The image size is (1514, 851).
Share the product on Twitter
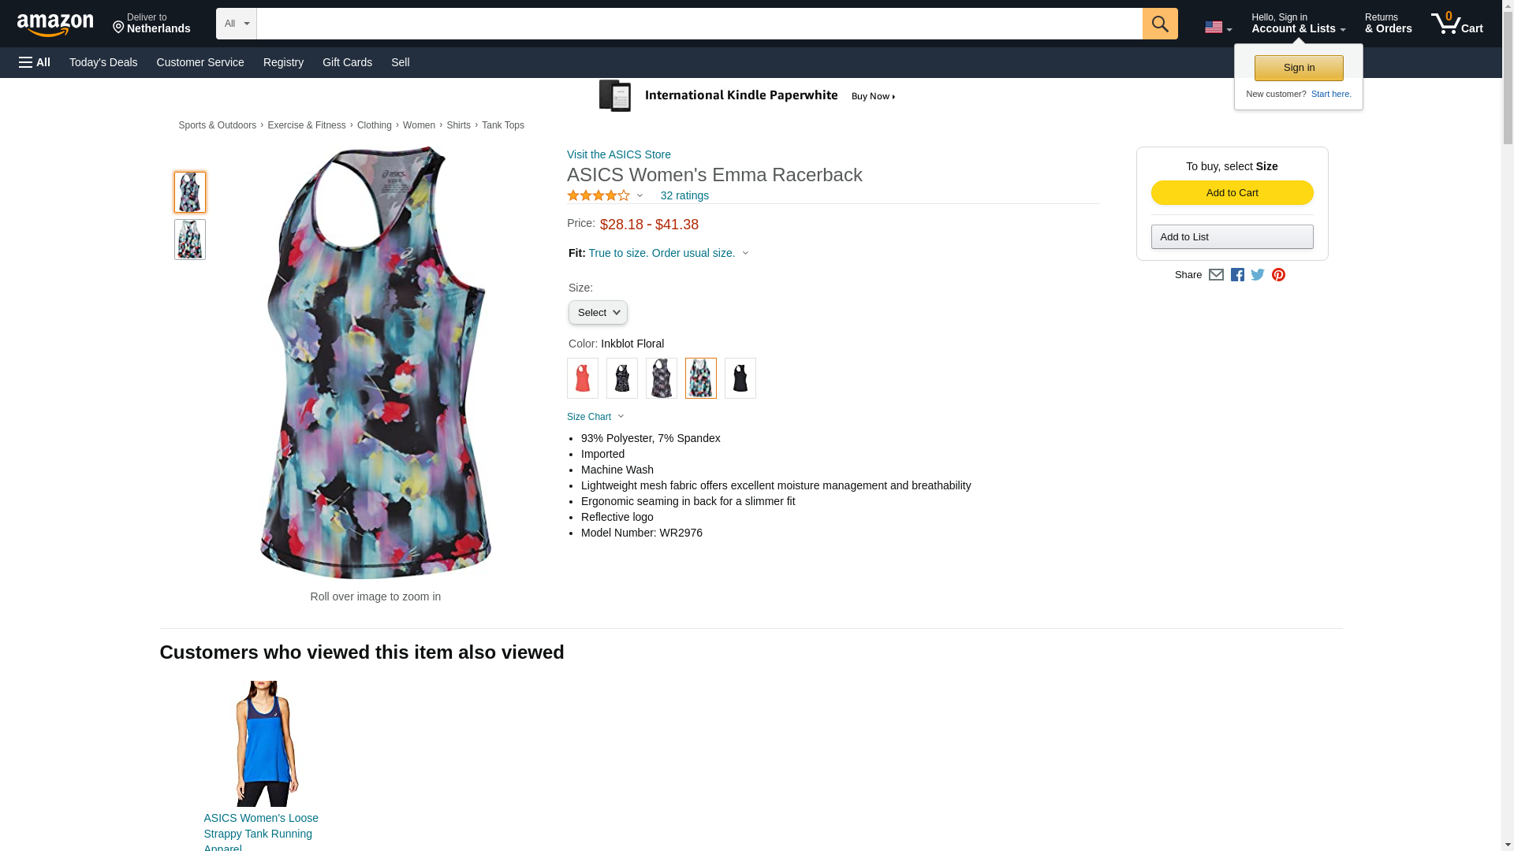point(1258,275)
